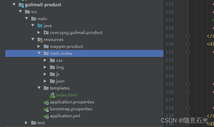Toggle the code fold marker at line 126
Image resolution: width=214 pixels, height=127 pixels.
click(188, 92)
